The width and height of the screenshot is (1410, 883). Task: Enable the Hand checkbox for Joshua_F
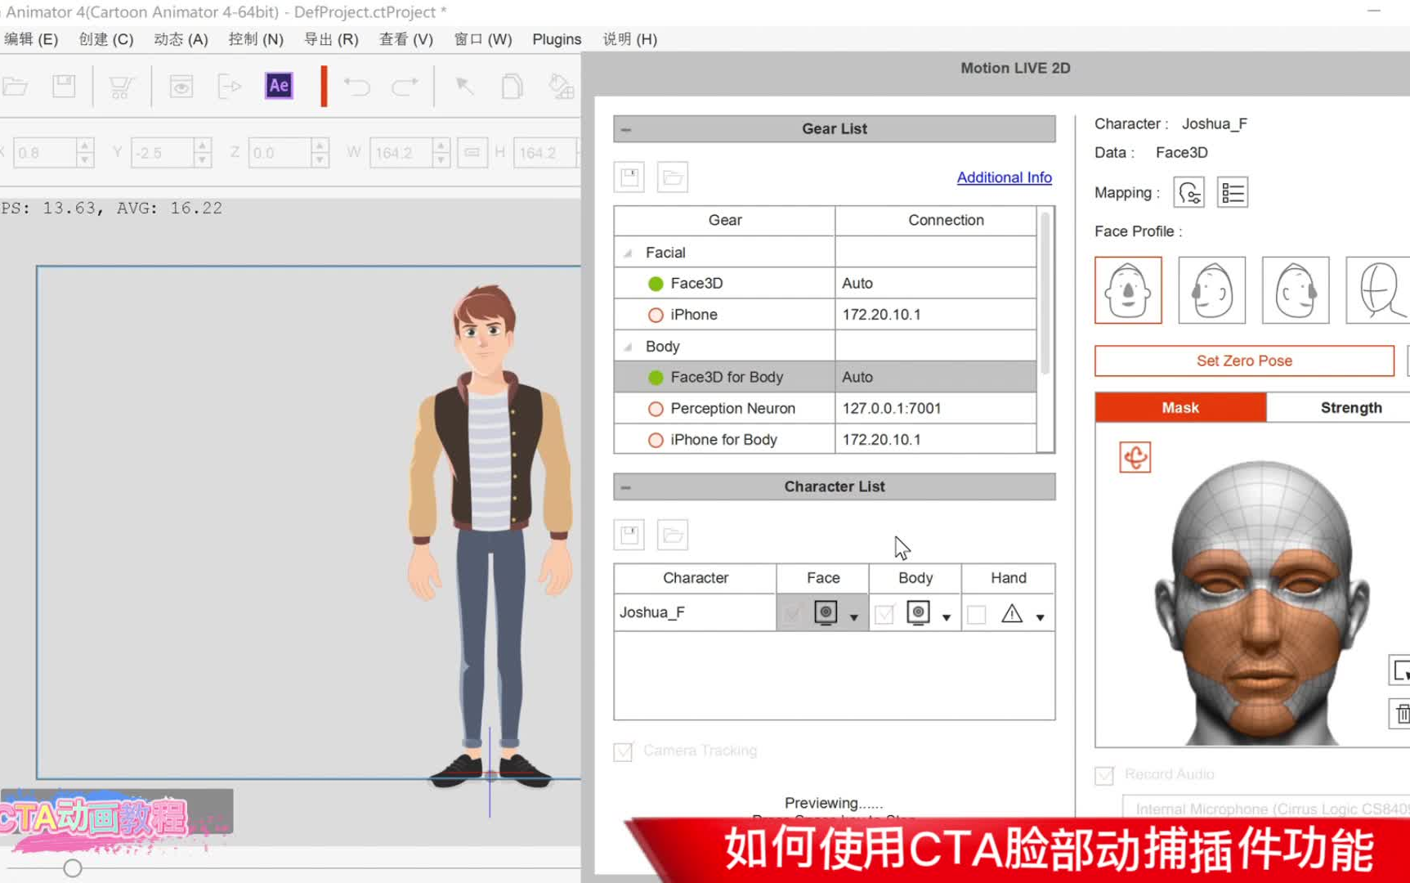[976, 615]
